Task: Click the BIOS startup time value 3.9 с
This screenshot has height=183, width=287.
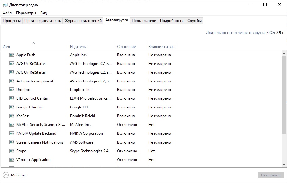Action: 280,33
